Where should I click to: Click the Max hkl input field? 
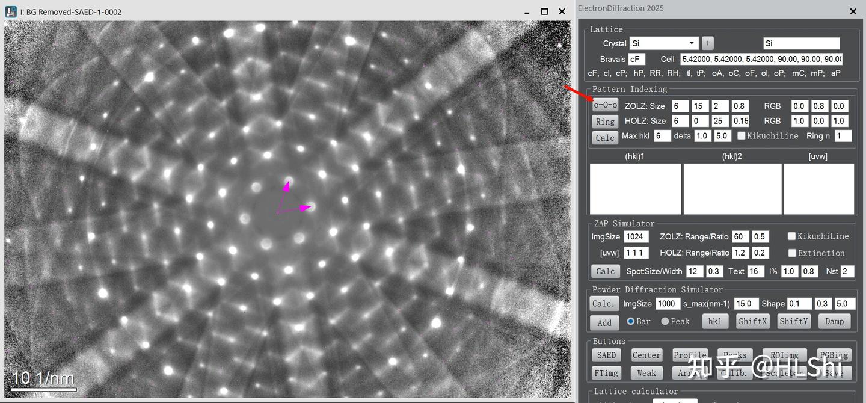662,136
